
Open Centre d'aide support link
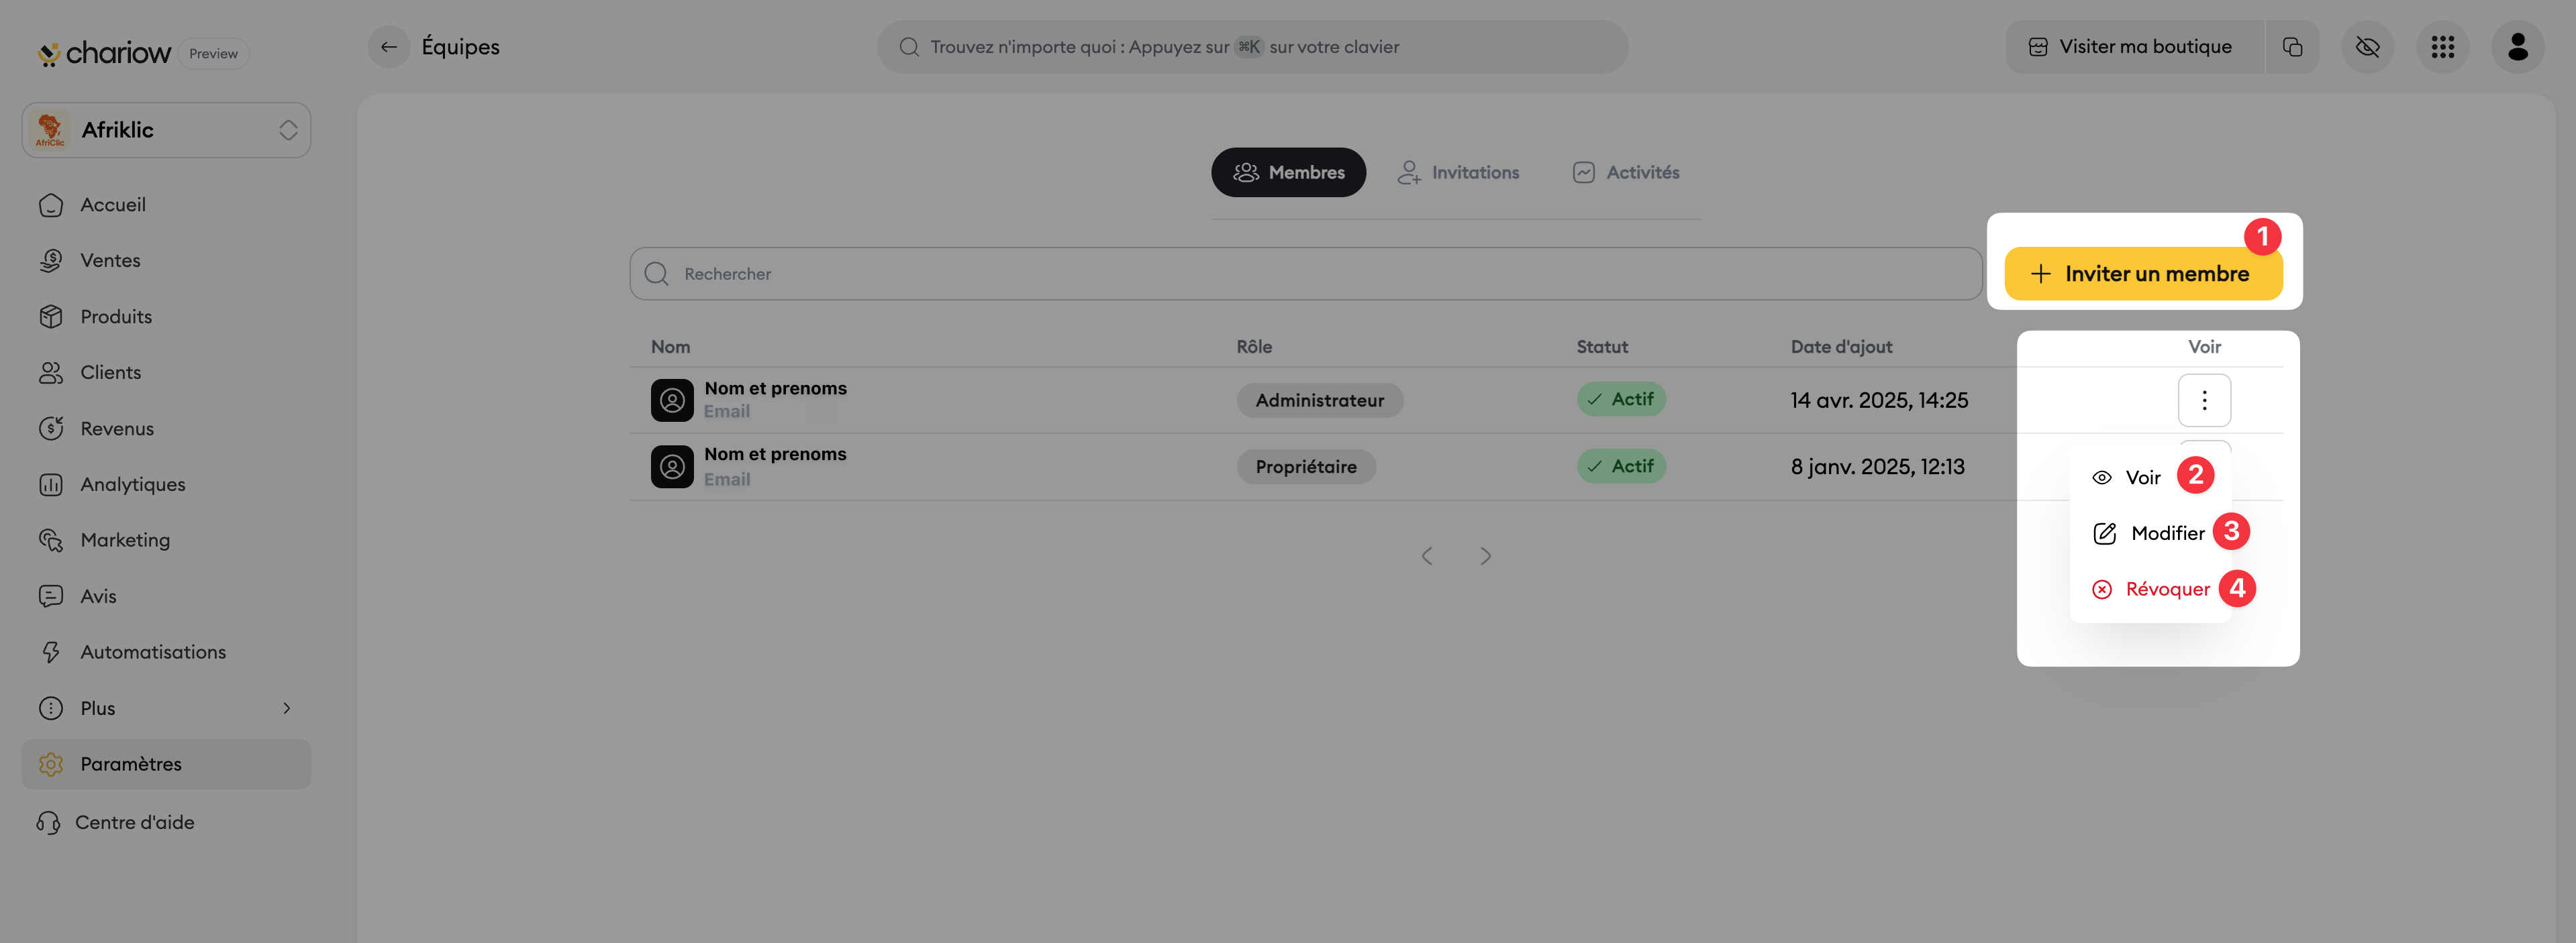[134, 822]
